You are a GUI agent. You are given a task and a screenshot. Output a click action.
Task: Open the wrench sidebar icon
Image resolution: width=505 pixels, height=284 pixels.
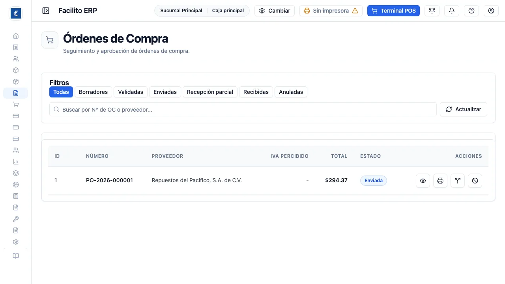[x=16, y=219]
